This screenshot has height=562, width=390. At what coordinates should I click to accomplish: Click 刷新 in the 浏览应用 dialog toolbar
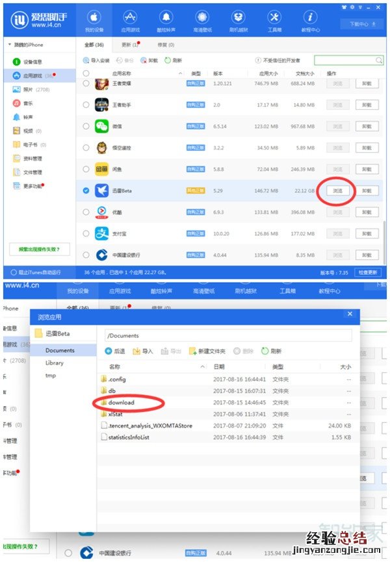271,351
